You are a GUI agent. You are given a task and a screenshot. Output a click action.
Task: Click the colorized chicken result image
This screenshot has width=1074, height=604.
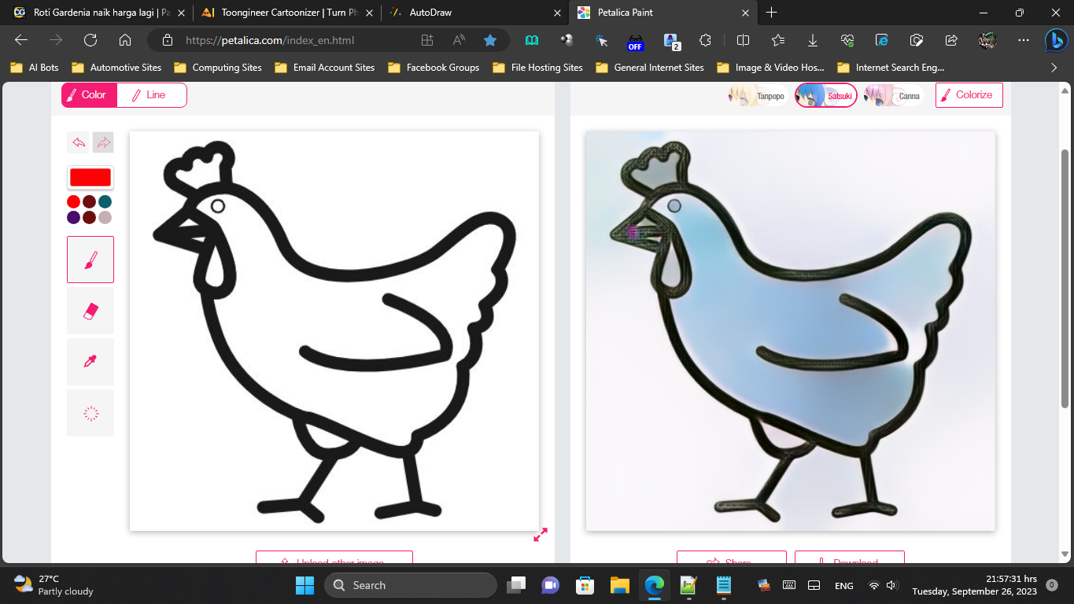[791, 331]
